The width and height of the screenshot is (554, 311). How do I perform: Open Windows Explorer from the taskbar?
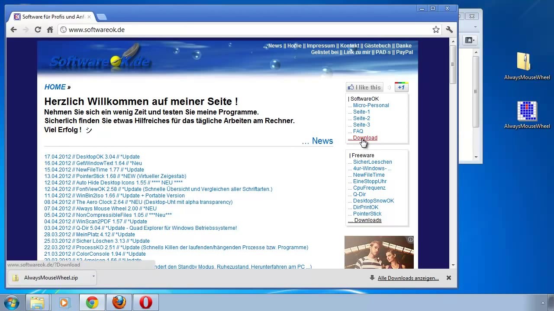click(x=38, y=302)
